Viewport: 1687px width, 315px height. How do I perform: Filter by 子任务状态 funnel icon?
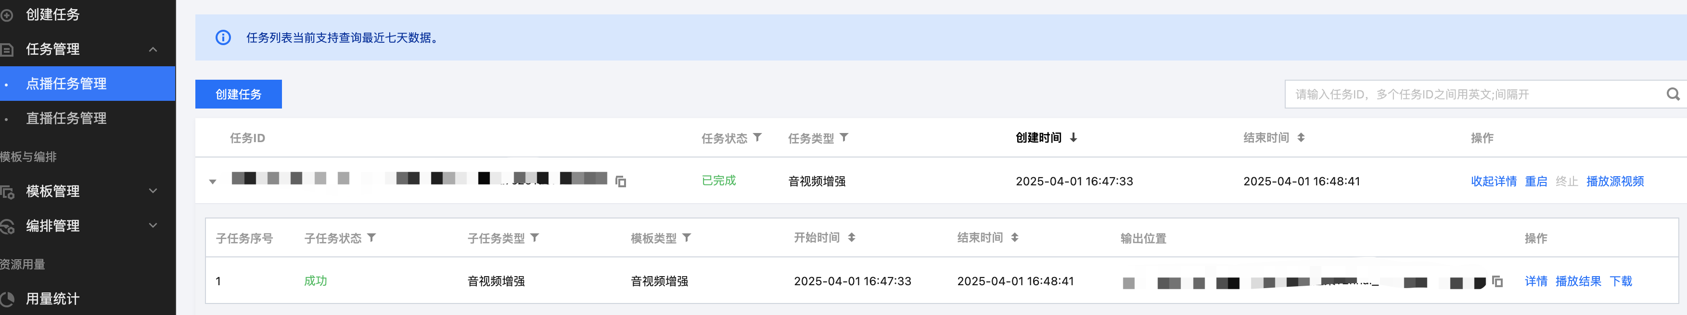click(371, 238)
